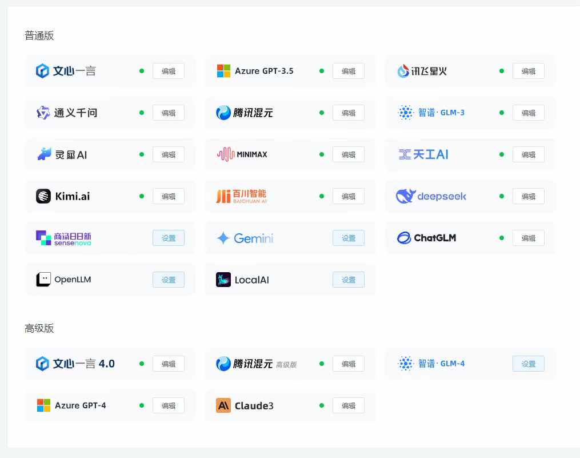Click the 百川智能 orange logo
The image size is (580, 458).
point(223,196)
